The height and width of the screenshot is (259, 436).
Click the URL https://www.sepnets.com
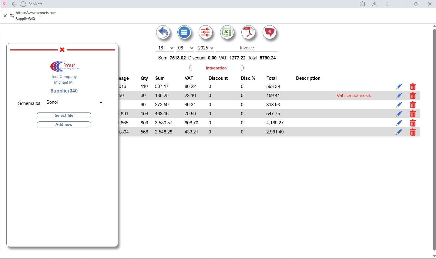(36, 13)
